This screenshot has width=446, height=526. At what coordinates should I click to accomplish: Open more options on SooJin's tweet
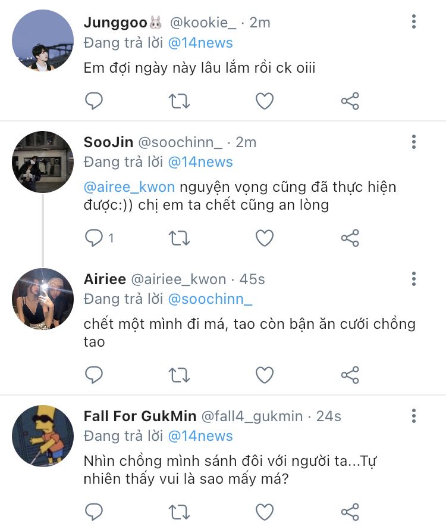click(414, 142)
